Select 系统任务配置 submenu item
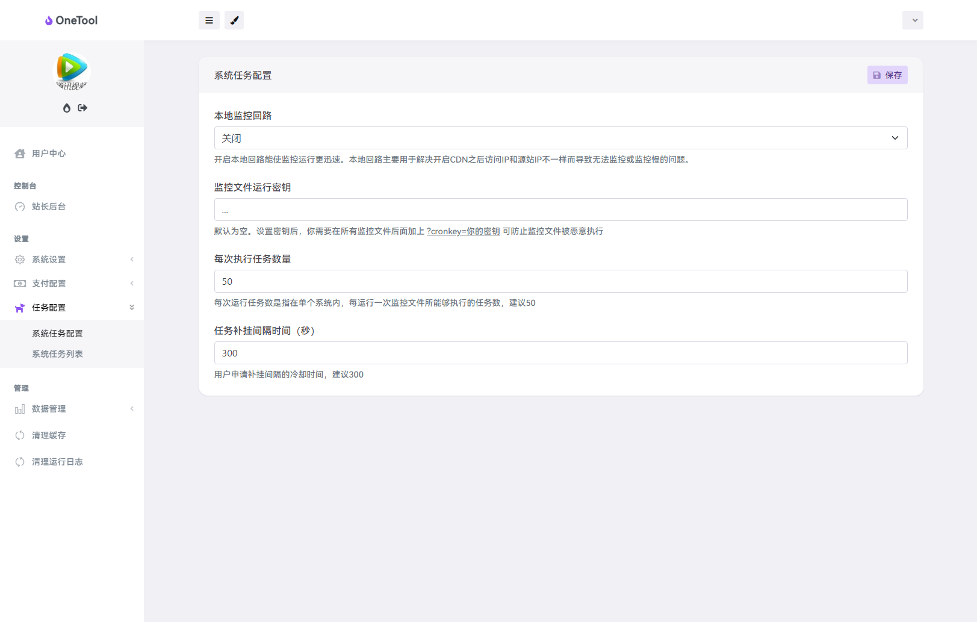The height and width of the screenshot is (622, 977). (x=57, y=334)
